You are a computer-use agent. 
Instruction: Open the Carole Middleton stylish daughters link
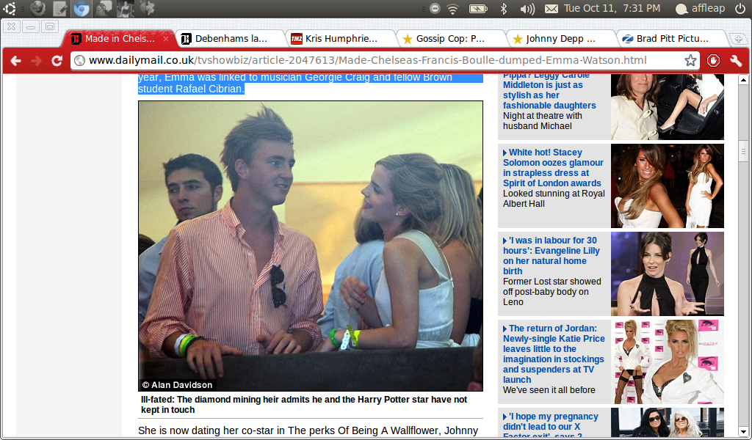point(549,90)
